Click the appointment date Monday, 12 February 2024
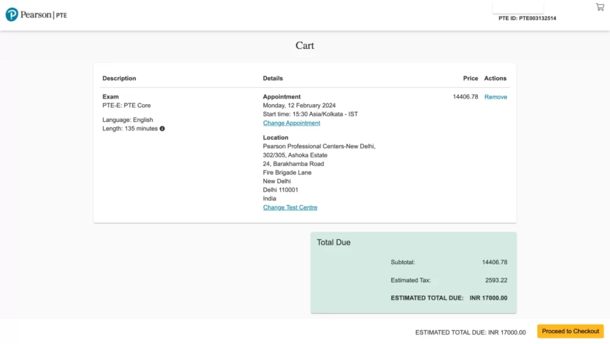610x344 pixels. 299,105
